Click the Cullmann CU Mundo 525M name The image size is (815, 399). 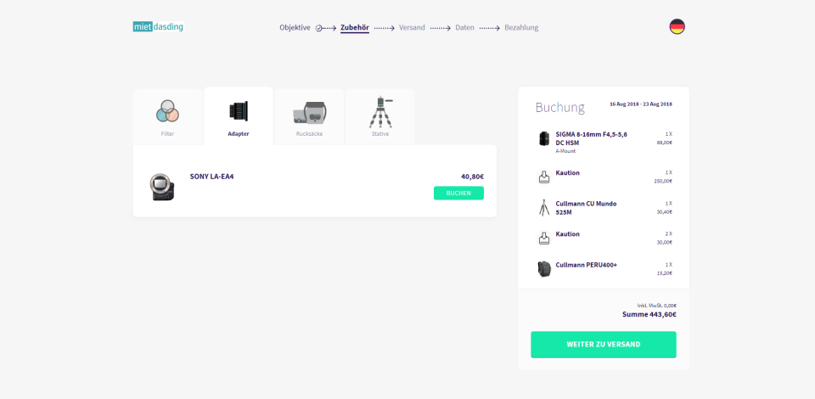click(x=586, y=208)
